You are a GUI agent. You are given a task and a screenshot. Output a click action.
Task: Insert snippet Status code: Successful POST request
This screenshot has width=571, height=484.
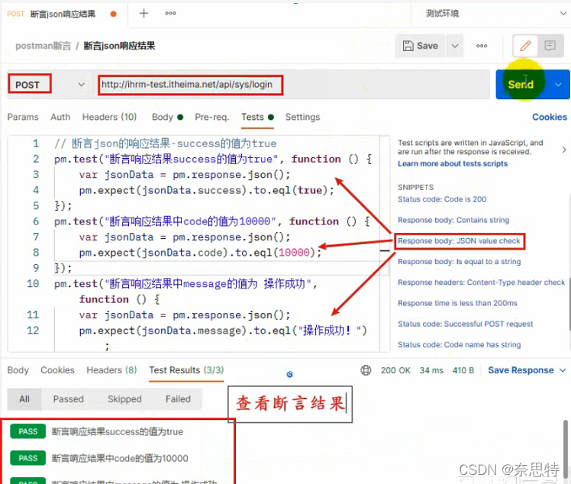coord(466,324)
